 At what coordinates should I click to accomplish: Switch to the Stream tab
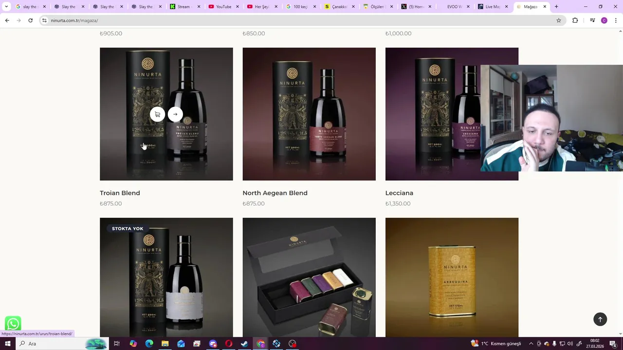click(185, 7)
